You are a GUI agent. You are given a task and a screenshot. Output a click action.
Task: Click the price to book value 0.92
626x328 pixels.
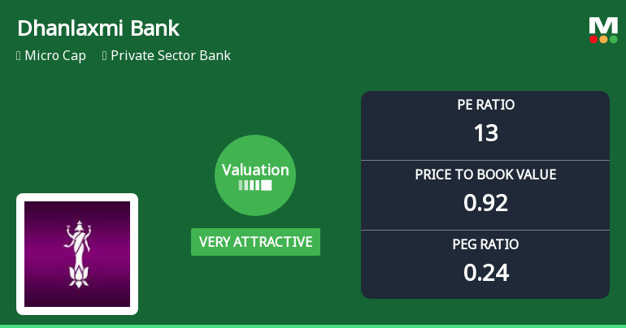click(485, 203)
